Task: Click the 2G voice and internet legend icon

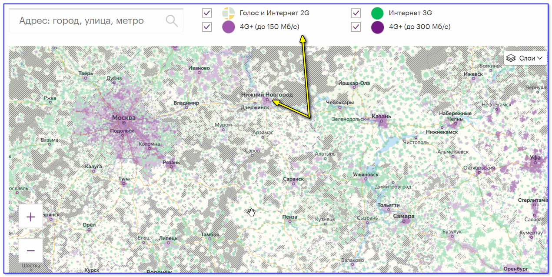Action: click(x=229, y=13)
